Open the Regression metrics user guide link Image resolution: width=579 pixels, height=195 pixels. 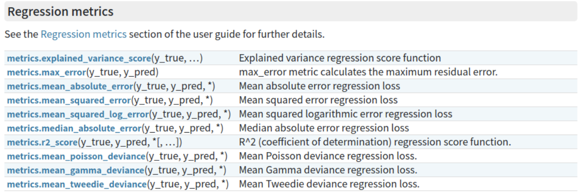84,35
